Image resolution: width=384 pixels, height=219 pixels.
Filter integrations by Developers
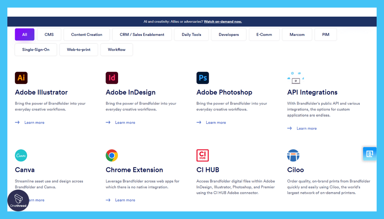pos(228,34)
